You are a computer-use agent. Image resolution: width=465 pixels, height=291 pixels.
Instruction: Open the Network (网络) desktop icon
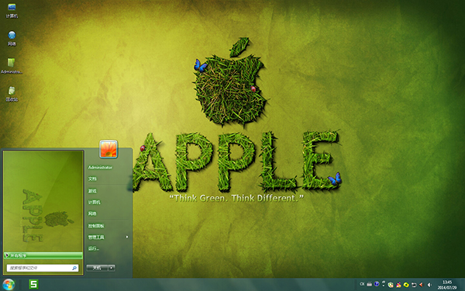[x=12, y=38]
